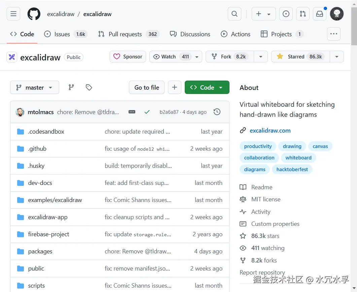Open the branches icon next to master
The width and height of the screenshot is (357, 292).
pyautogui.click(x=71, y=87)
